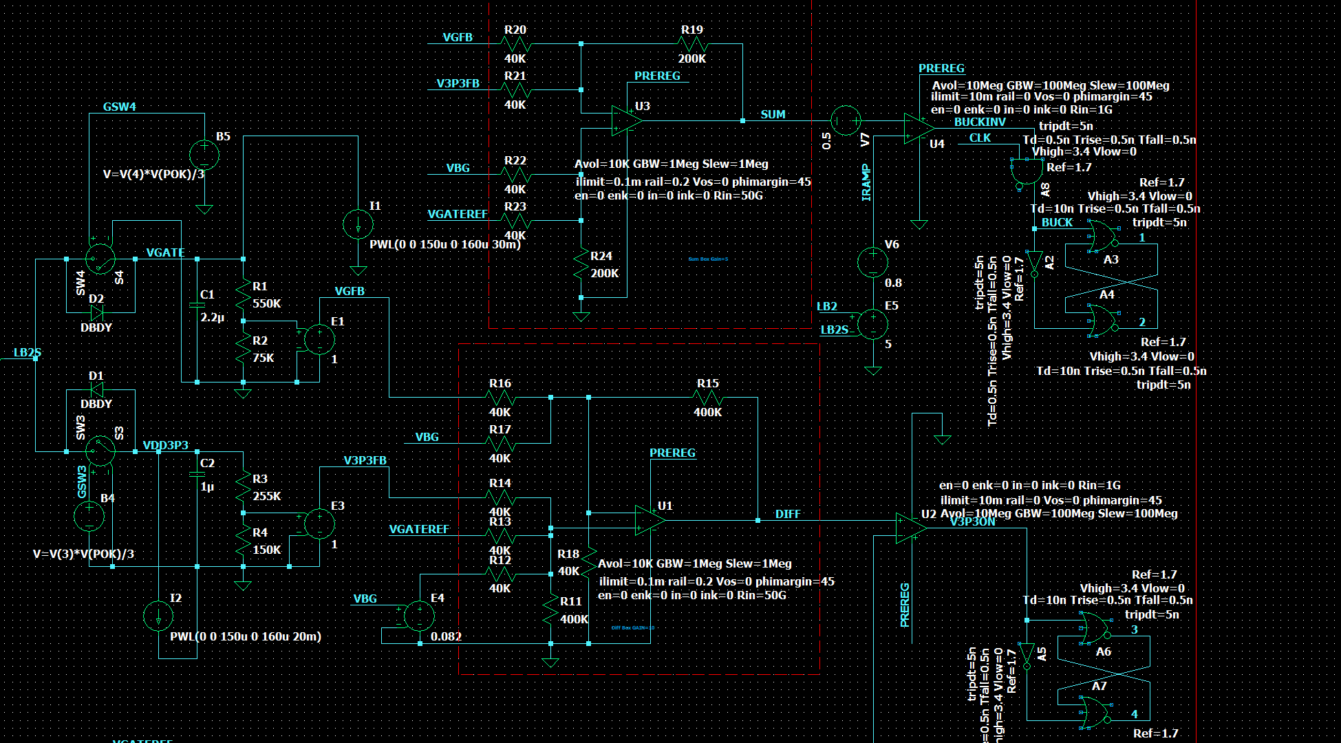Select the S4 switch symbol
This screenshot has height=743, width=1341.
pos(100,259)
